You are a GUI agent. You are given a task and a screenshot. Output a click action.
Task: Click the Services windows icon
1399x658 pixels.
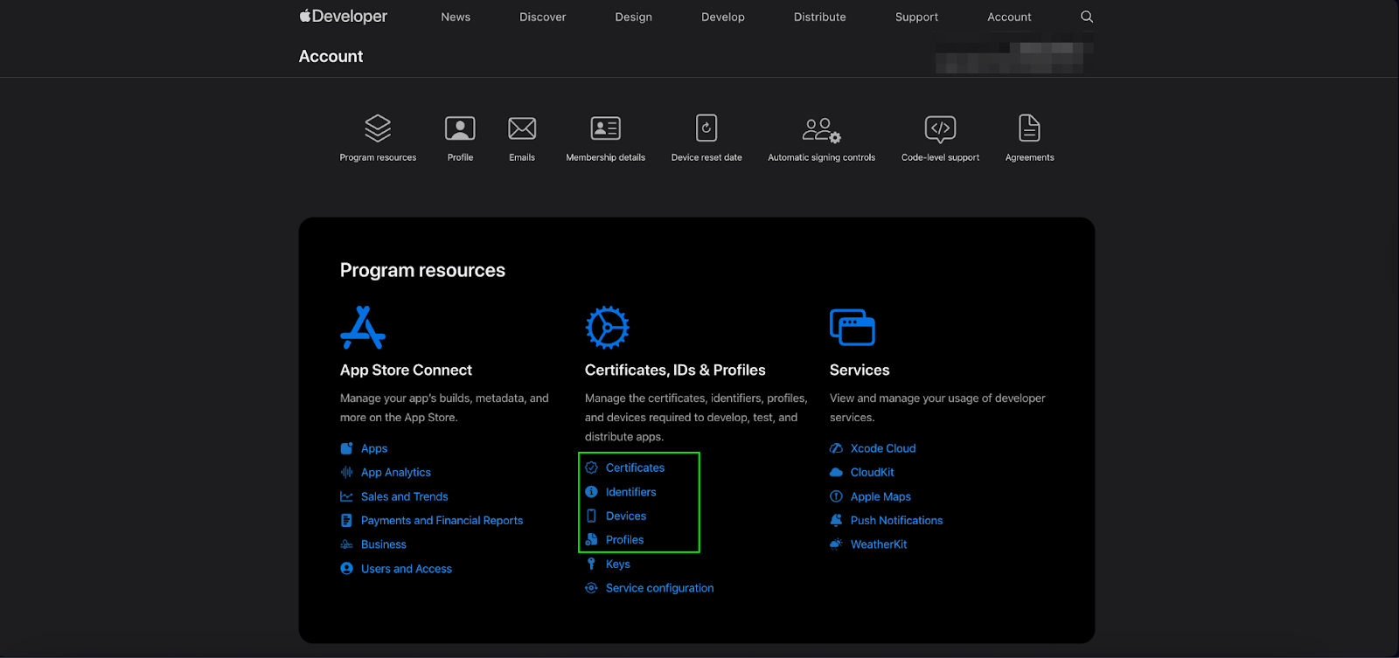tap(853, 328)
